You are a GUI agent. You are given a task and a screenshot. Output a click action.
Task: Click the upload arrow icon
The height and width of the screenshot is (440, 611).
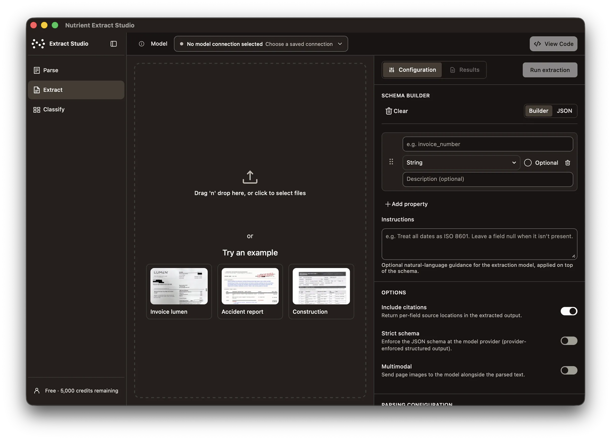click(250, 177)
